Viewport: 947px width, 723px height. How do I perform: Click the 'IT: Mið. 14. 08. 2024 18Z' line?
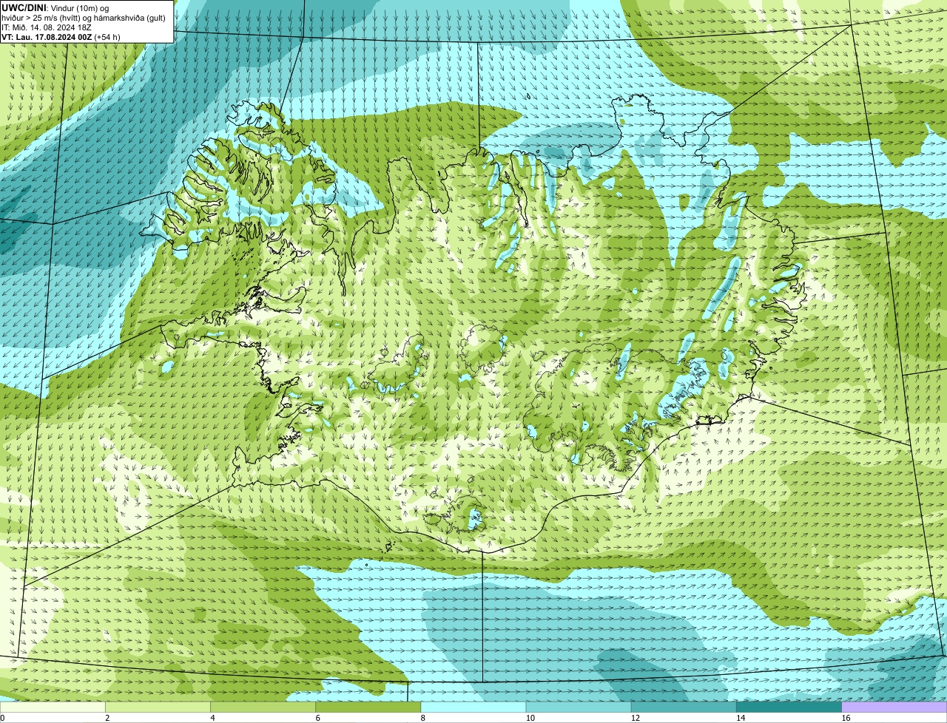pos(47,27)
